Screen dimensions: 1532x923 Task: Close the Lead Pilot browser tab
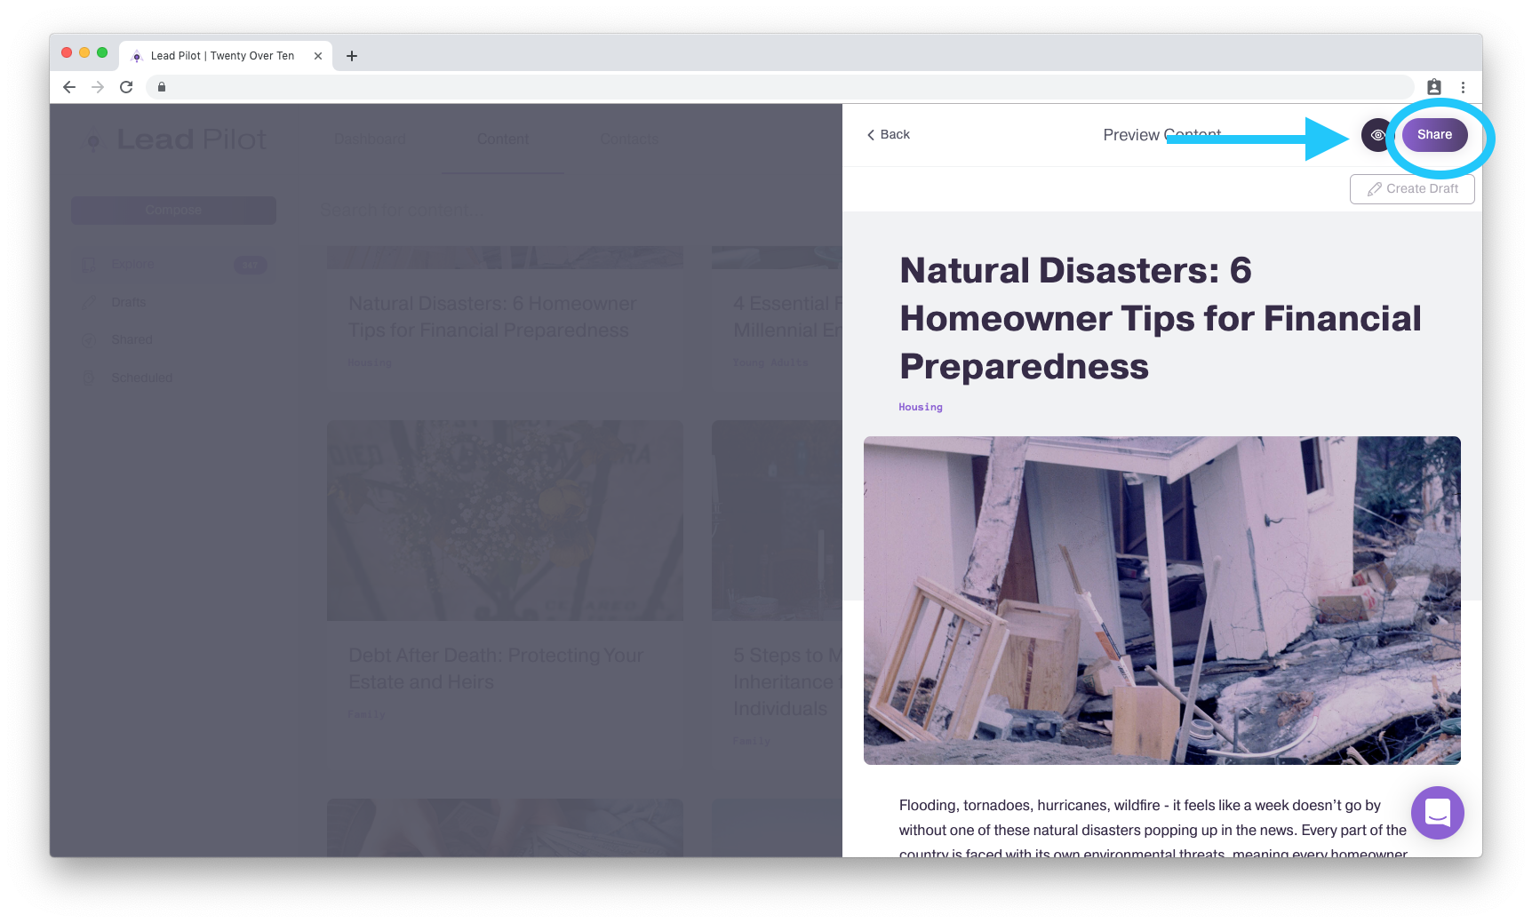318,56
